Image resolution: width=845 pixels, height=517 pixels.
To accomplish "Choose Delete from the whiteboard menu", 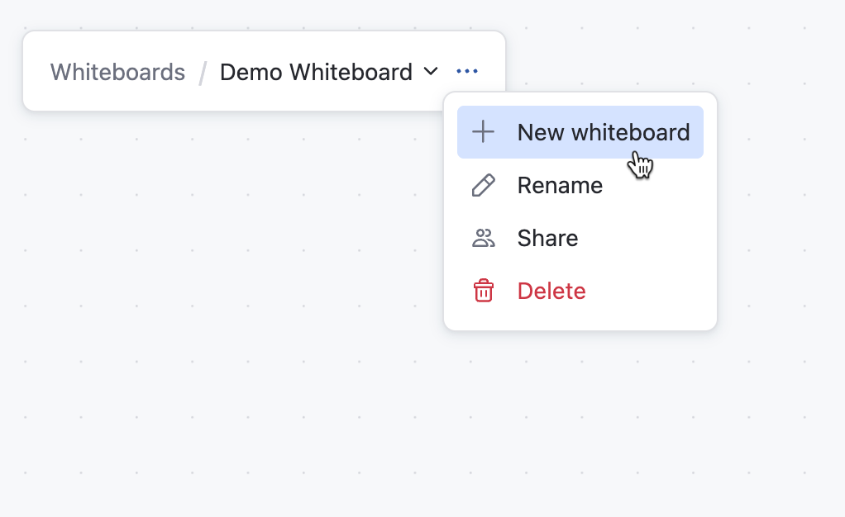I will pos(551,291).
